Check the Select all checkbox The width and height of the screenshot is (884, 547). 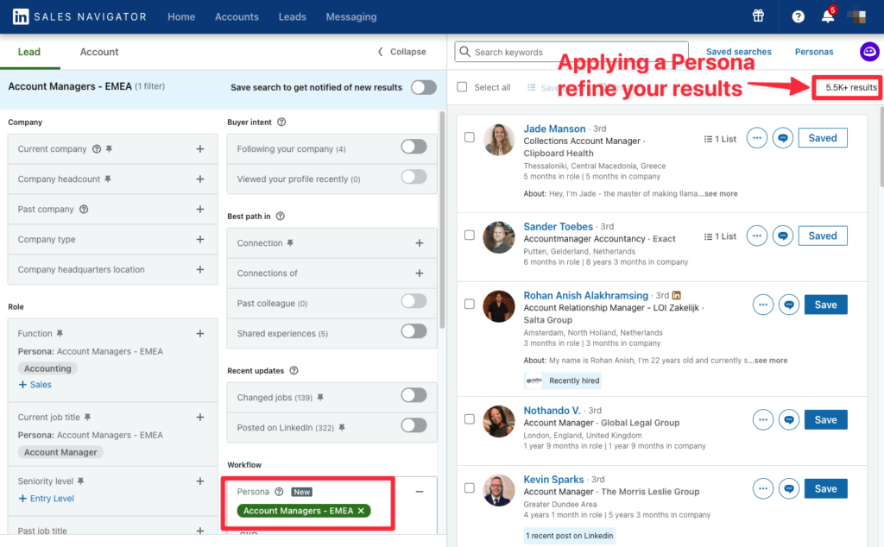click(x=463, y=87)
